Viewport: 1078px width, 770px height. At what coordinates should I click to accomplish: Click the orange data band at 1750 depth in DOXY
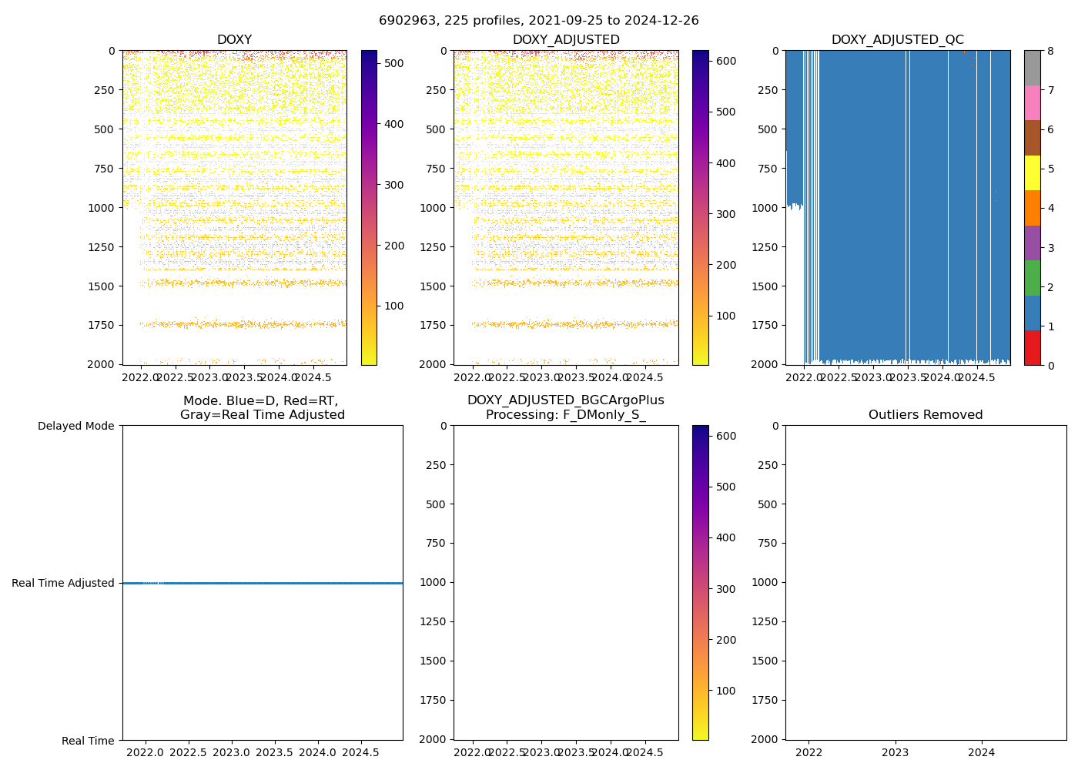click(246, 324)
